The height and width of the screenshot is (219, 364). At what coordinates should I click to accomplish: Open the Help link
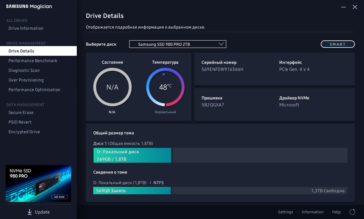[x=336, y=212]
